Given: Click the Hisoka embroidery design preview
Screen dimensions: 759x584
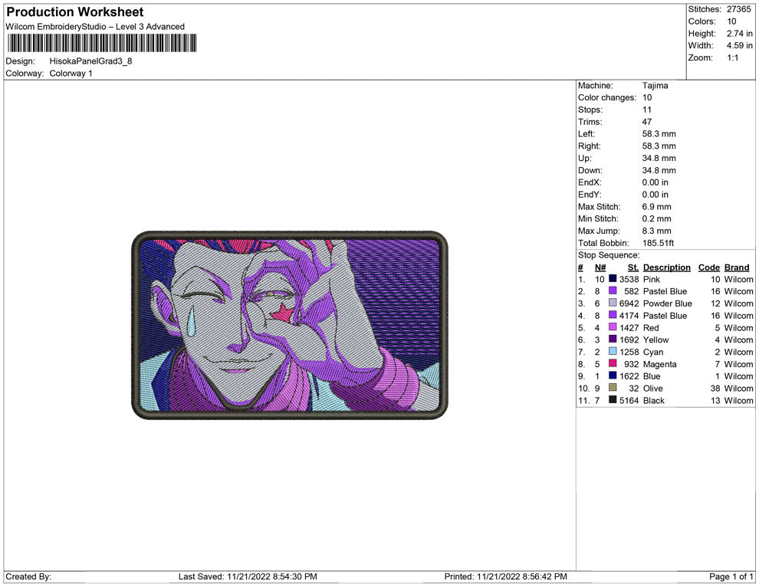Looking at the screenshot, I should (290, 325).
